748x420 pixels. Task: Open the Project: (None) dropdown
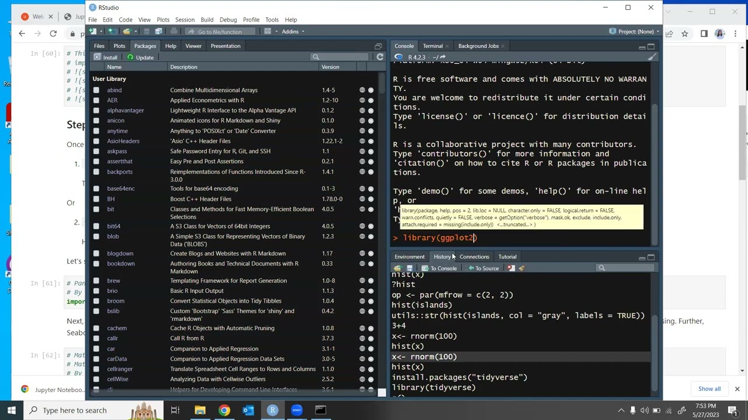635,32
